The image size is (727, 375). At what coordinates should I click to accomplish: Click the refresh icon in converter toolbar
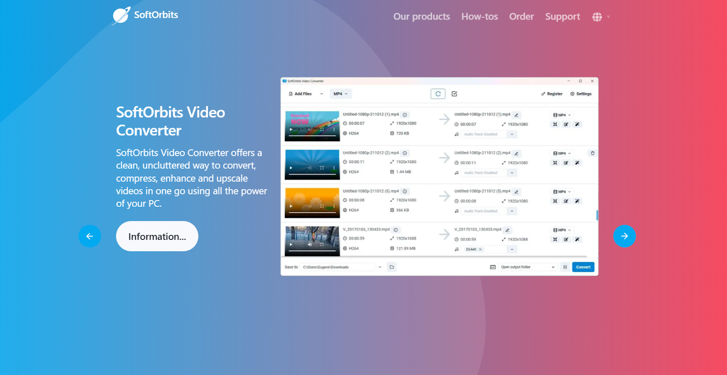pos(438,94)
